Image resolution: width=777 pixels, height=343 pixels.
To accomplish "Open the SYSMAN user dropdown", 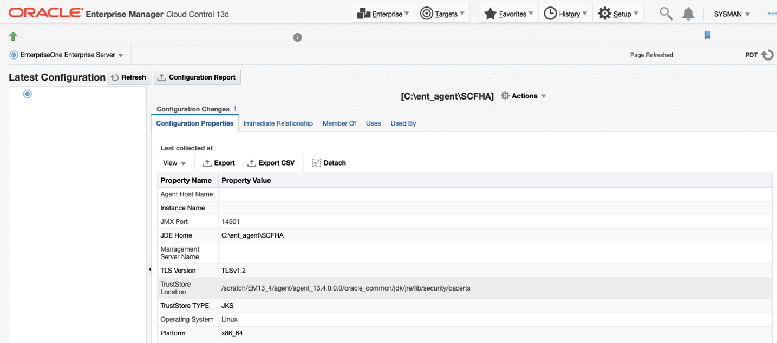I will [x=732, y=14].
